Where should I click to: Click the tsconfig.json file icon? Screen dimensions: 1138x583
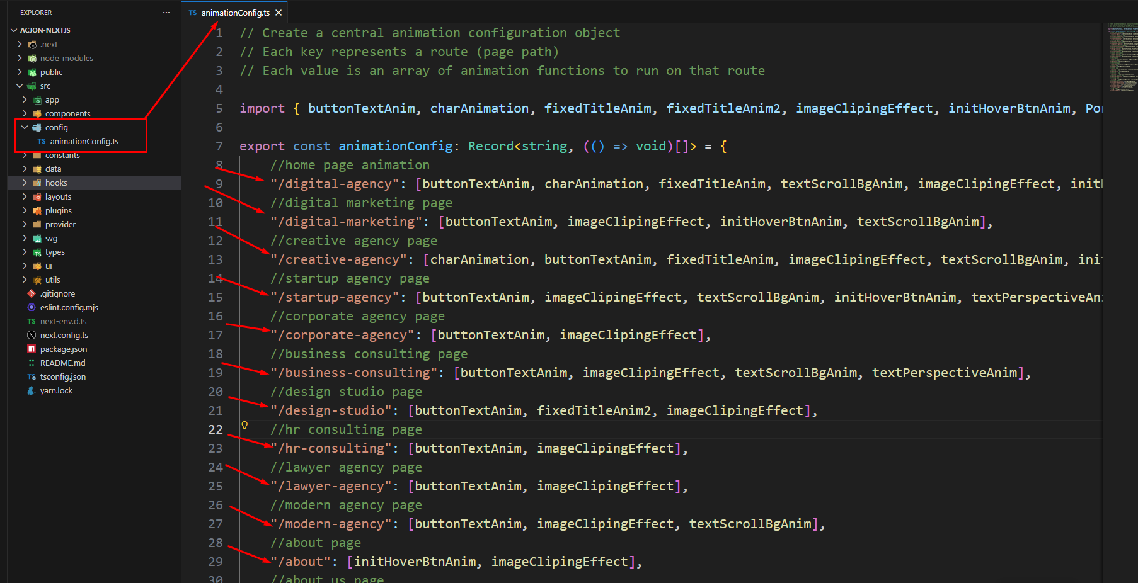click(32, 376)
